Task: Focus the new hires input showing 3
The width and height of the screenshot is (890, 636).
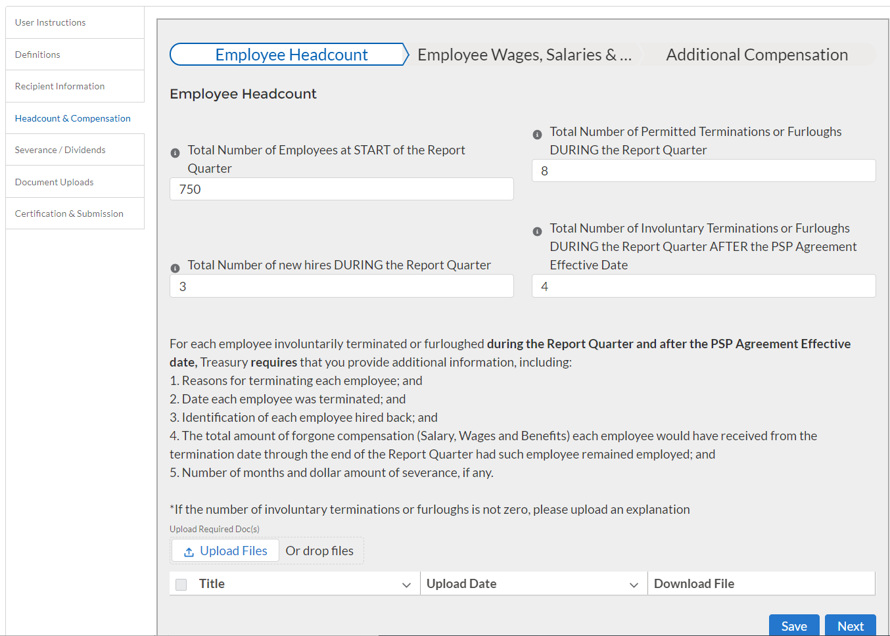Action: [341, 286]
